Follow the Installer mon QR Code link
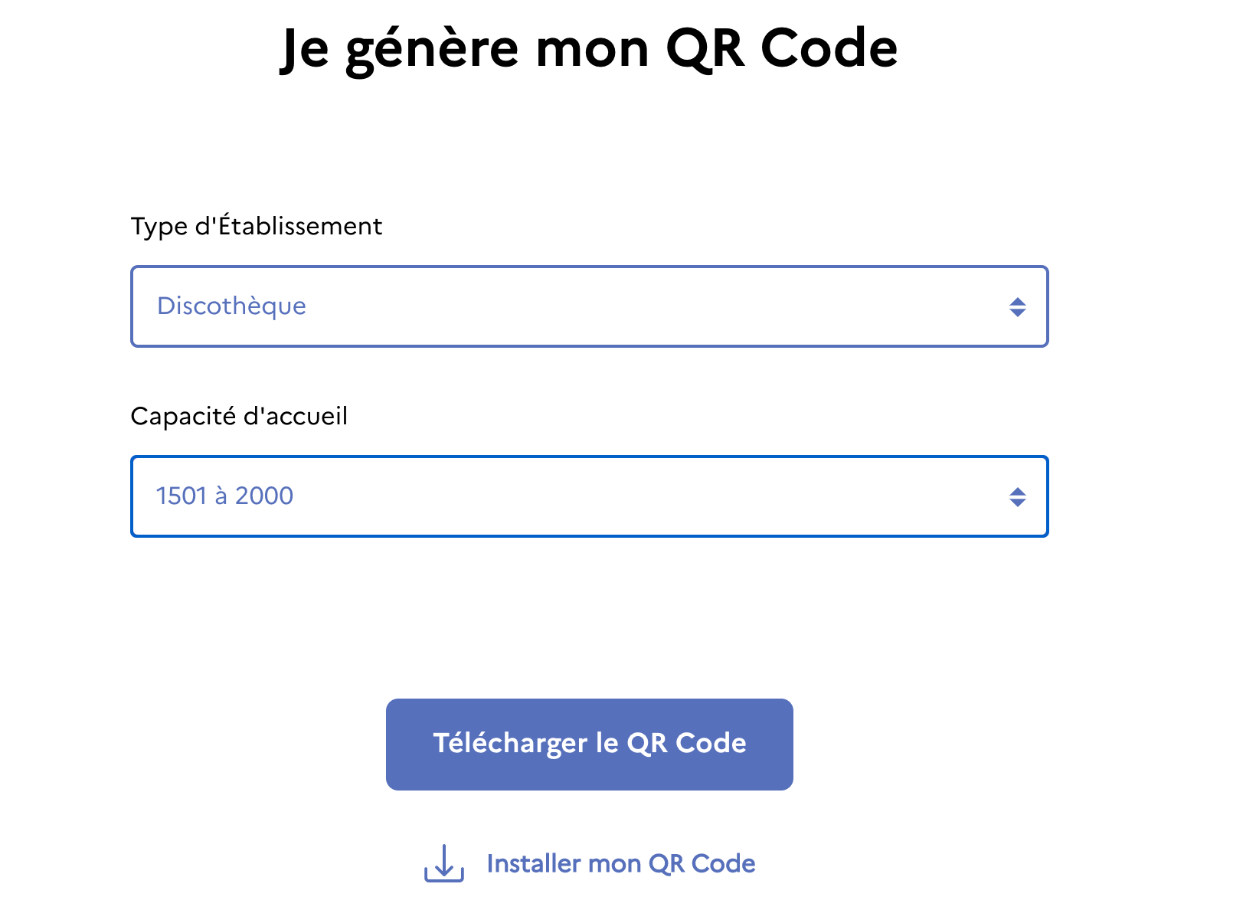 [590, 863]
